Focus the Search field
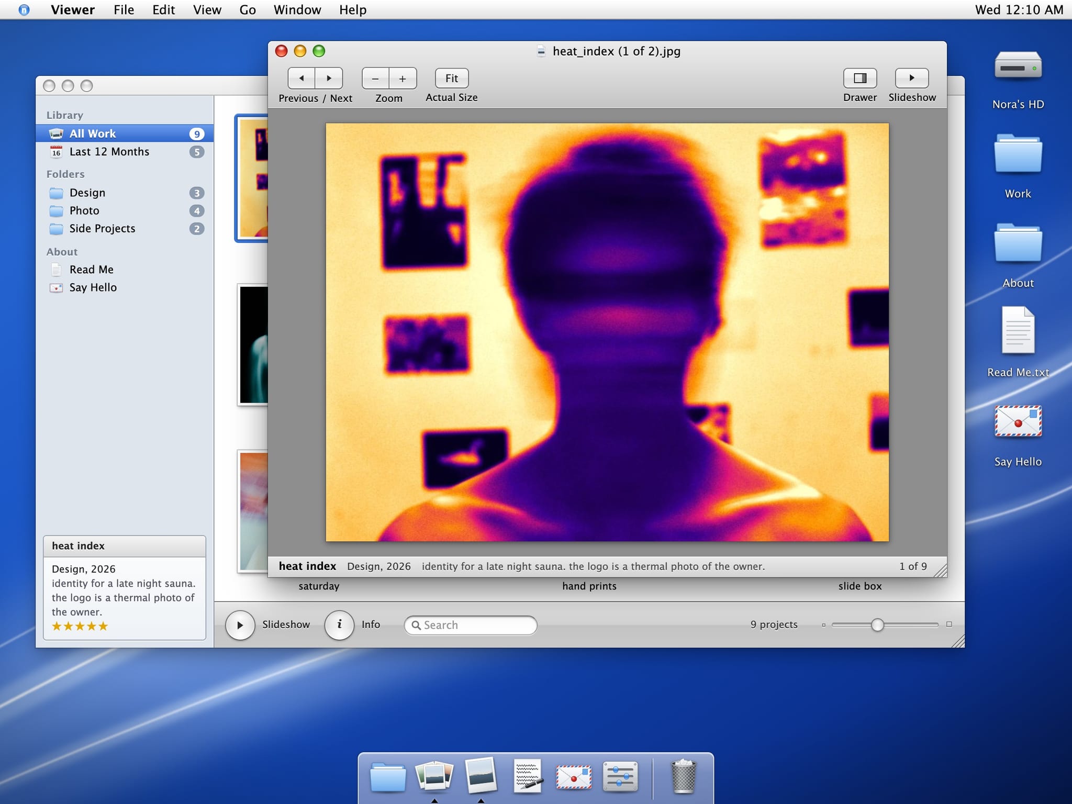The width and height of the screenshot is (1072, 804). tap(470, 625)
